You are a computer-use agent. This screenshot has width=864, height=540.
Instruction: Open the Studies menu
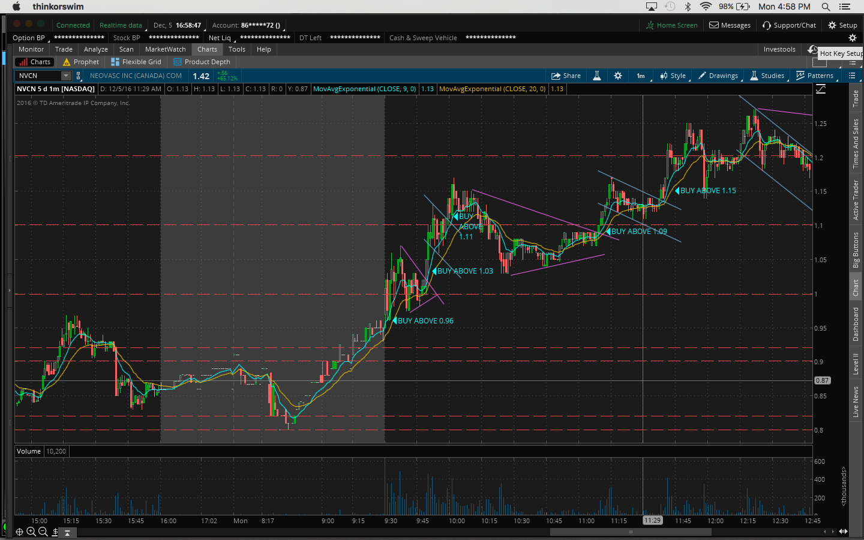[767, 76]
